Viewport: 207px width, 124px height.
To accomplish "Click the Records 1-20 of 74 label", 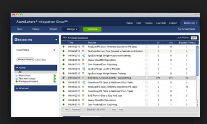I will point(95,110).
